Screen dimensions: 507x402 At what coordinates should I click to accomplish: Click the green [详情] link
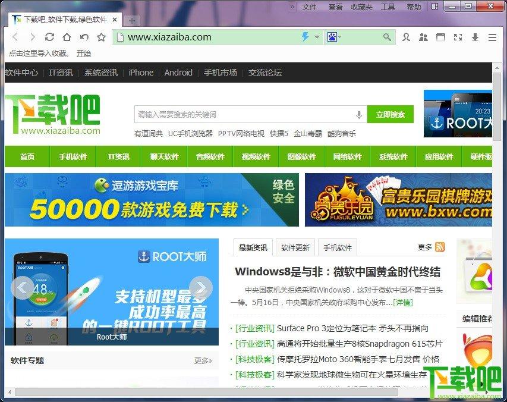403,302
